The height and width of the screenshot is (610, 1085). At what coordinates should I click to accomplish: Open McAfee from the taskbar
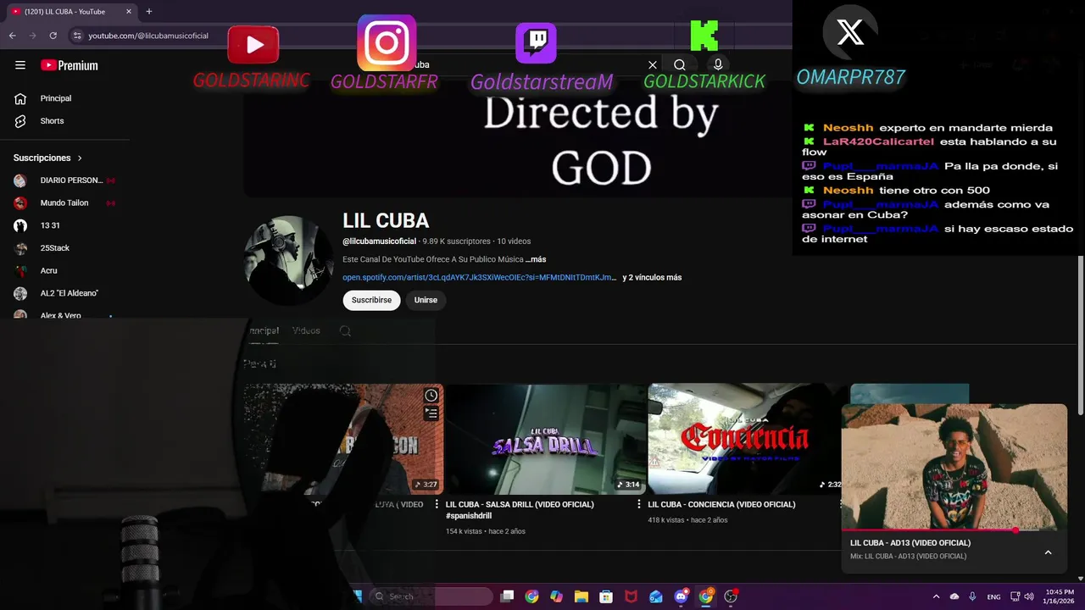631,596
